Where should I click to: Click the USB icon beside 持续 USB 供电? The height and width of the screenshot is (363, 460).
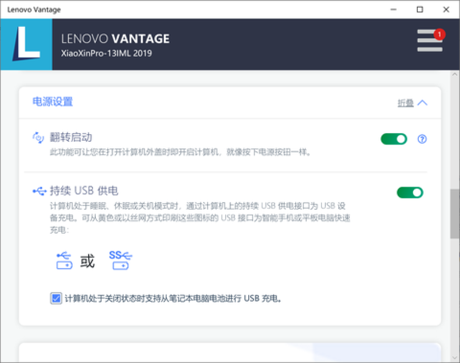click(40, 191)
